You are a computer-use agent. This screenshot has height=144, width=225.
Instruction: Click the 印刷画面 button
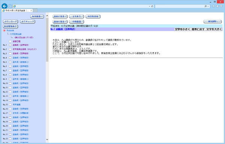click(x=76, y=22)
